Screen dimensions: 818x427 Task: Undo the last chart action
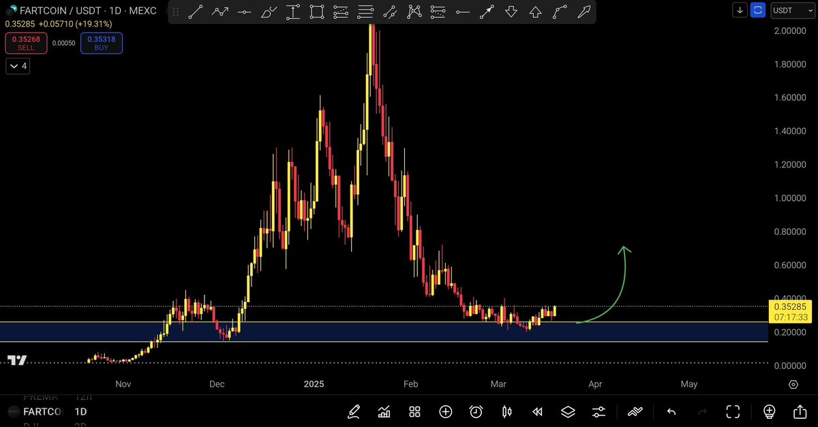671,411
